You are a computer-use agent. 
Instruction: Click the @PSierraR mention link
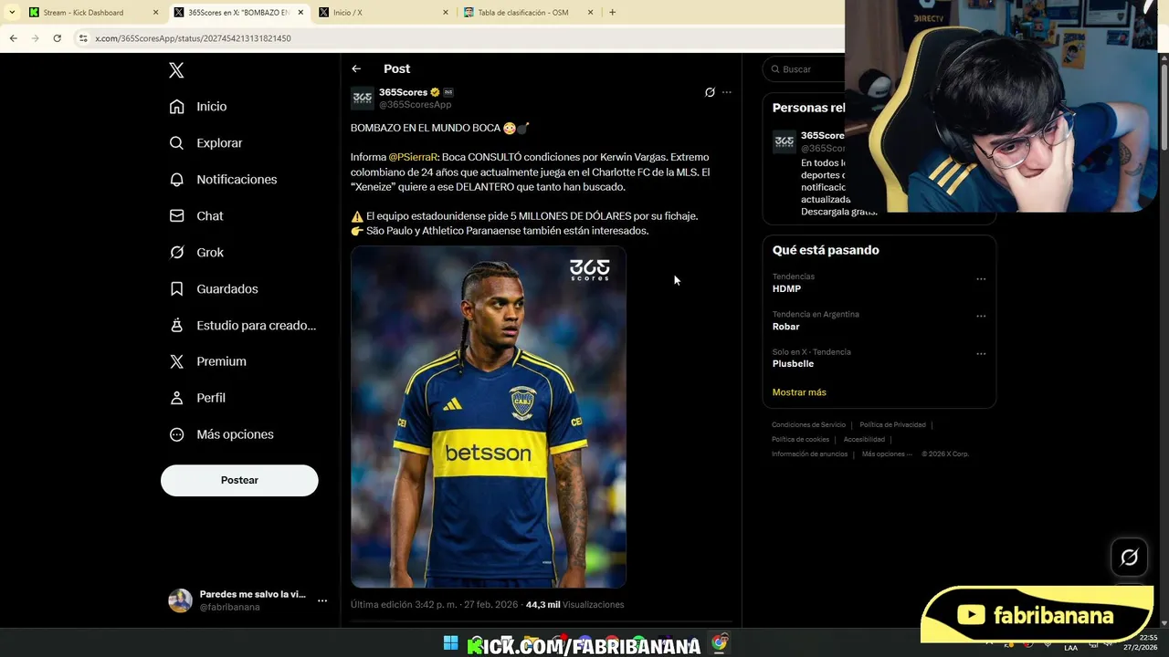coord(413,157)
